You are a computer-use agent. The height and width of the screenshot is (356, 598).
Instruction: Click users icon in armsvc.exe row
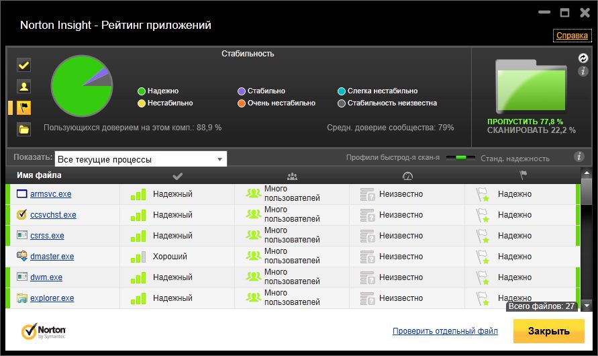[x=253, y=193]
